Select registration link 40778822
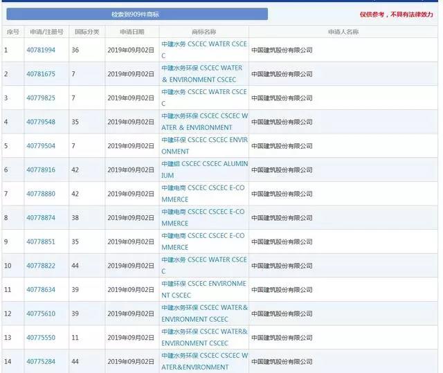443x373 pixels. [41, 266]
